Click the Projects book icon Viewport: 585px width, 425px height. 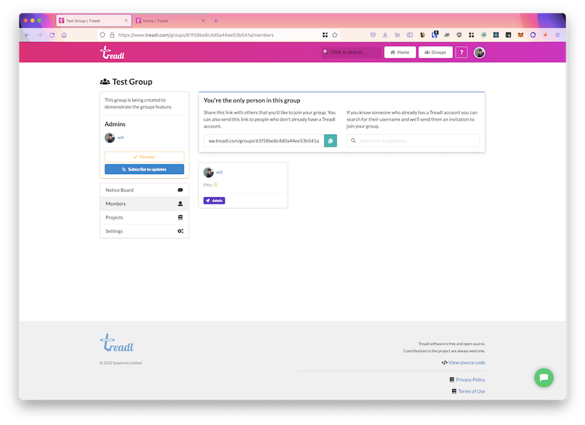tap(180, 217)
